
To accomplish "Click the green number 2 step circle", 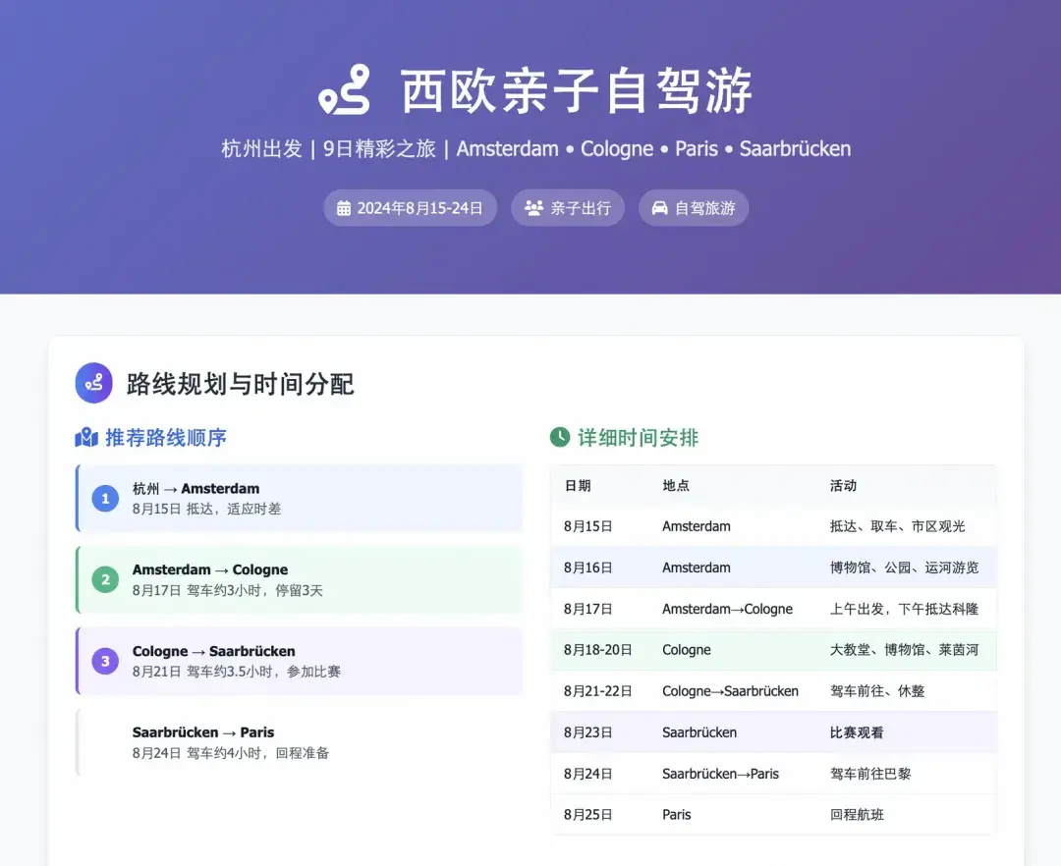I will point(105,580).
